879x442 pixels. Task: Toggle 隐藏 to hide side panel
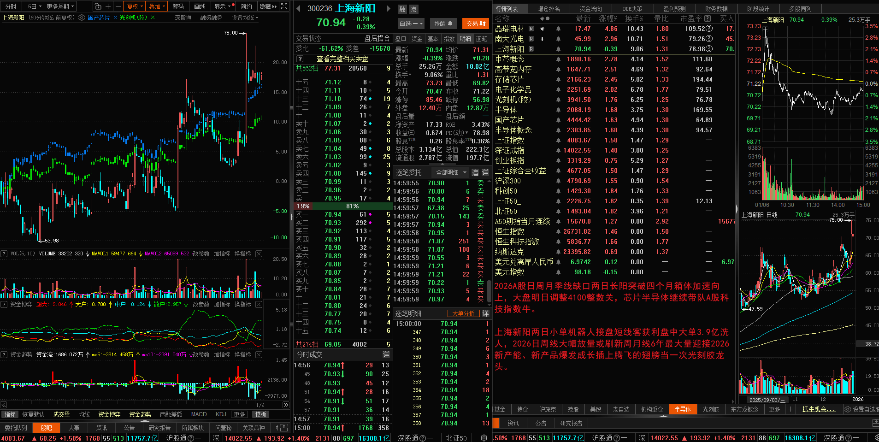coord(268,6)
